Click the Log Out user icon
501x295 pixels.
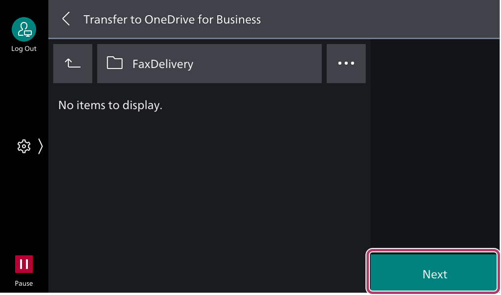[24, 29]
